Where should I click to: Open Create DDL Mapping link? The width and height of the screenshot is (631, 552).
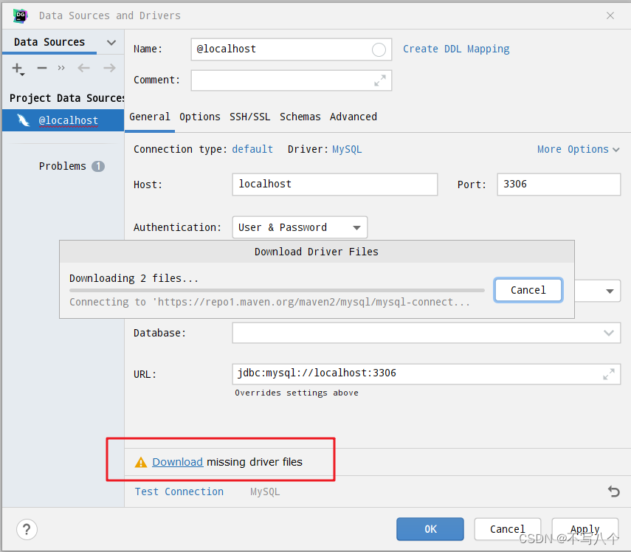(456, 49)
